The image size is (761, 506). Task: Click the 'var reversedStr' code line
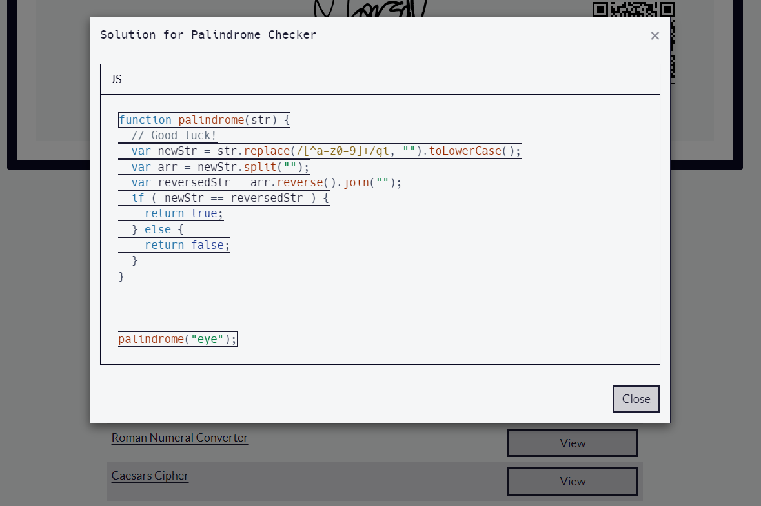(x=267, y=182)
